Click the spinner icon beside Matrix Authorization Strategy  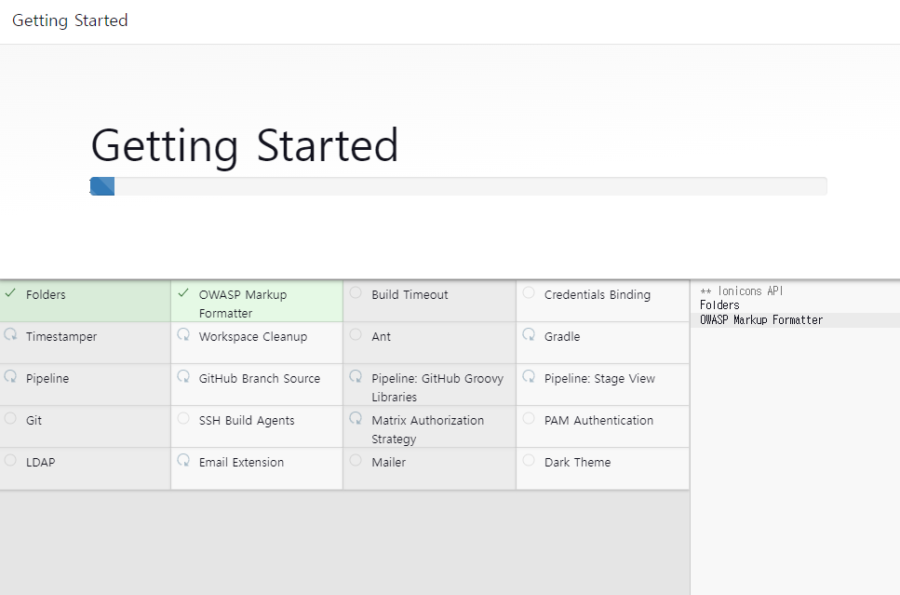click(x=356, y=418)
